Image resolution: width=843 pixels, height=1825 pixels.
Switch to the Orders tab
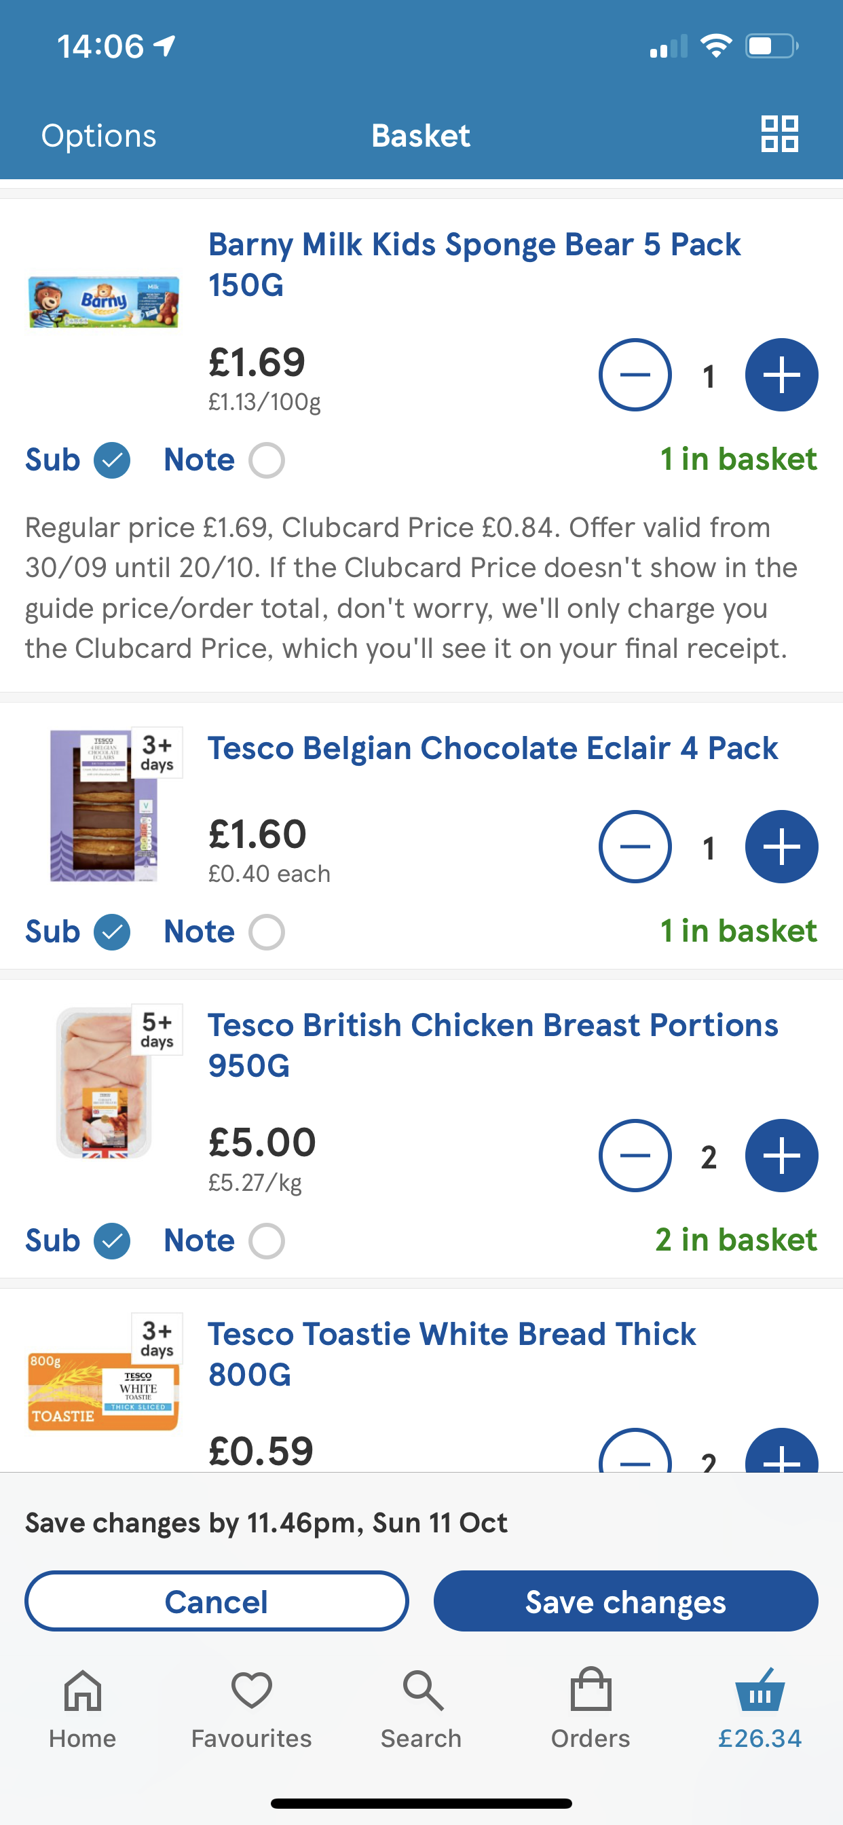590,1709
